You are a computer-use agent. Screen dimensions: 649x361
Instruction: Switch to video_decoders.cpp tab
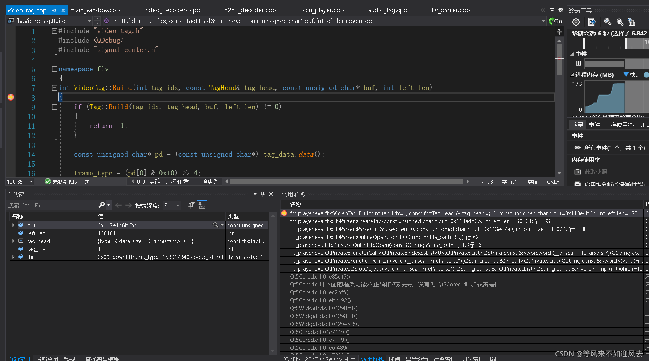[172, 10]
